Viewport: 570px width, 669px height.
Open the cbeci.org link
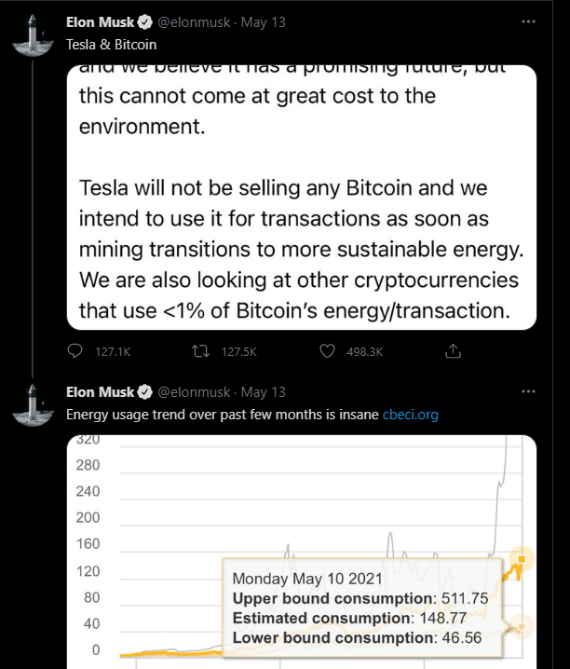tap(410, 415)
